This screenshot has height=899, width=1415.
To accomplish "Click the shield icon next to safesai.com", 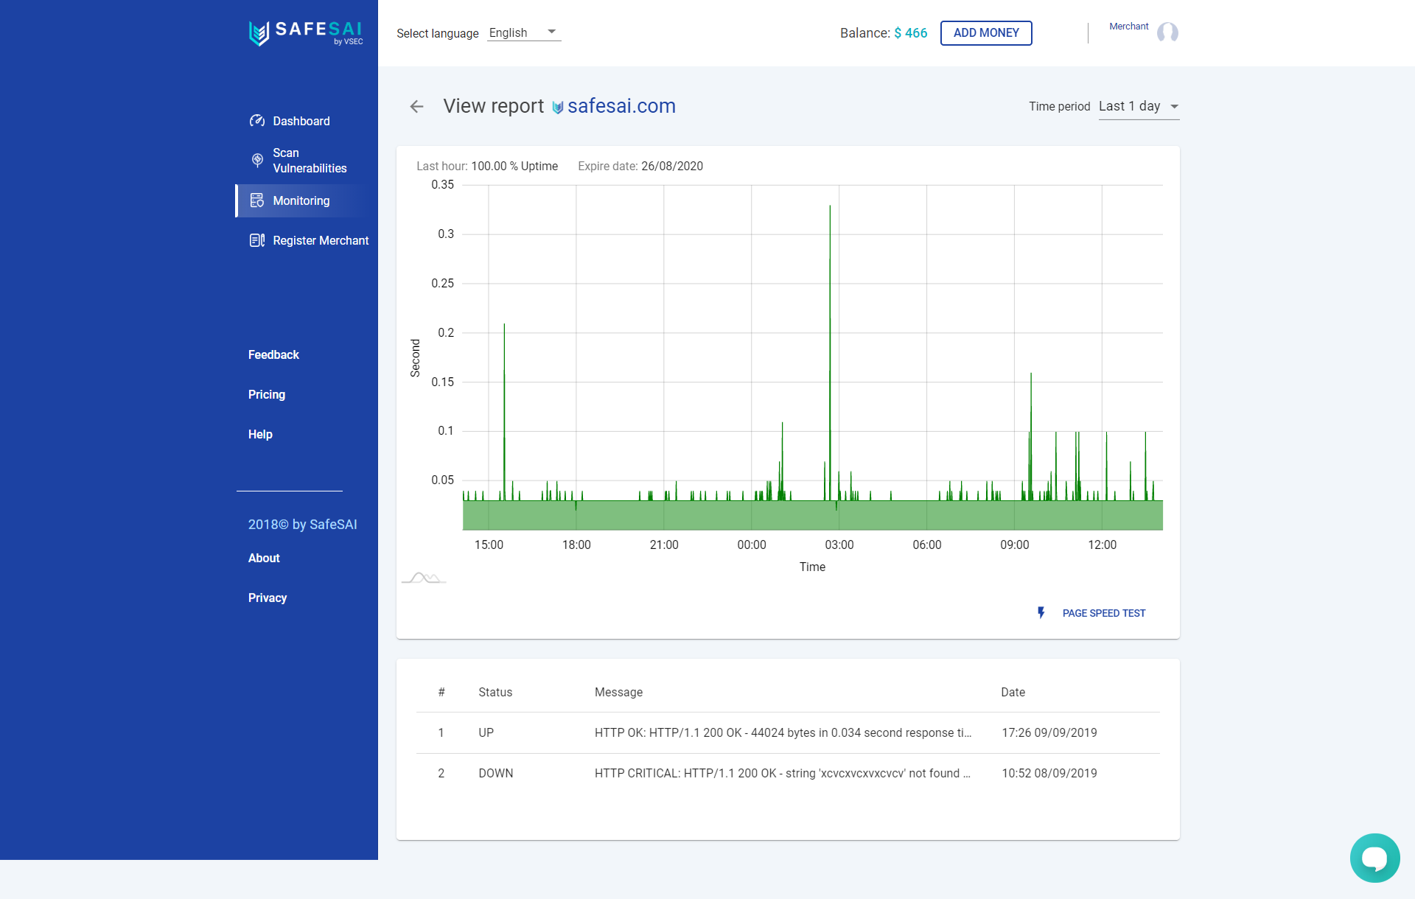I will pyautogui.click(x=556, y=108).
